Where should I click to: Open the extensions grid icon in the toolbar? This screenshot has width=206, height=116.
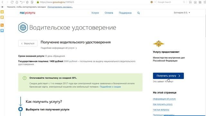click(200, 2)
